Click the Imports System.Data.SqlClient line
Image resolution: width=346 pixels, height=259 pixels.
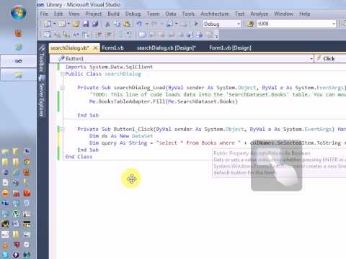coord(109,67)
